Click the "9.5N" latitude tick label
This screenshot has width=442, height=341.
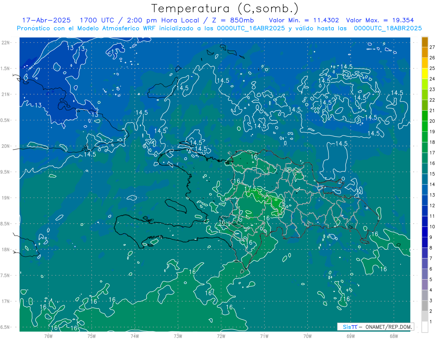tap(6, 172)
